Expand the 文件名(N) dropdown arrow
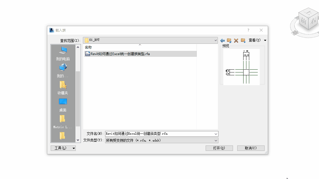Viewport: 319px width, 179px height. 216,134
